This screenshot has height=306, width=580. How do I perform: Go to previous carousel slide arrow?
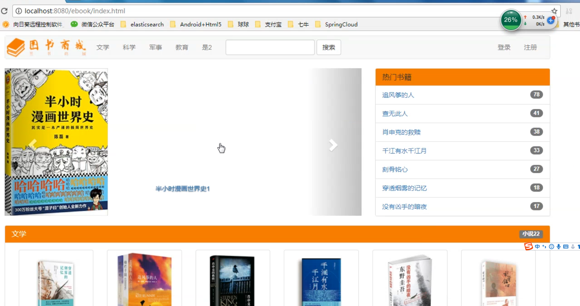(x=33, y=144)
